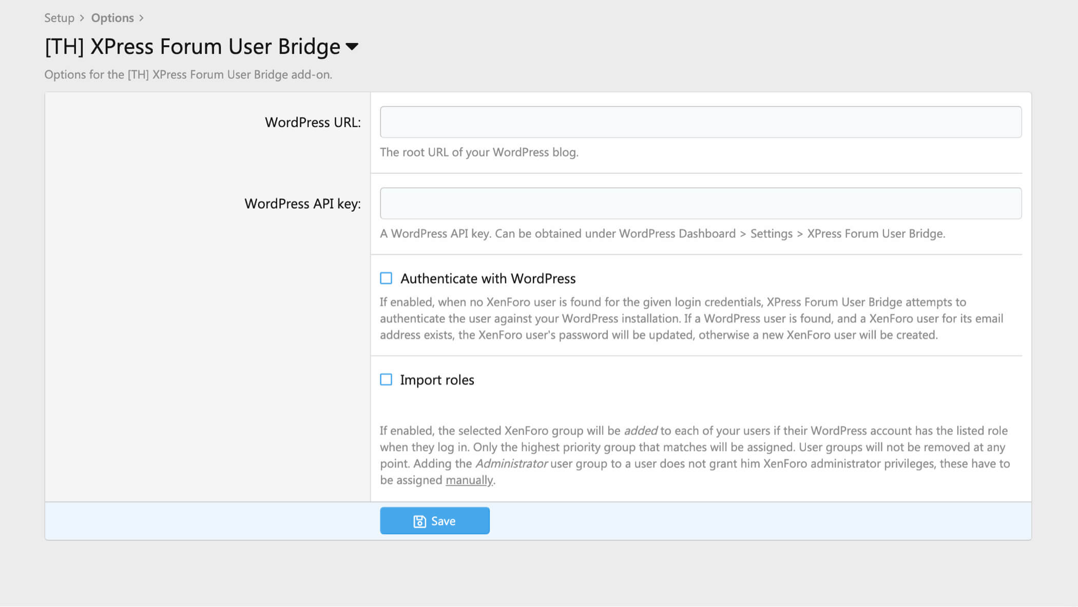Viewport: 1078px width, 607px height.
Task: Click the API key hint mentioning WordPress Dashboard
Action: pos(662,234)
